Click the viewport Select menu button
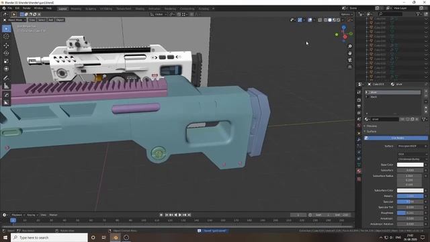 pyautogui.click(x=42, y=20)
